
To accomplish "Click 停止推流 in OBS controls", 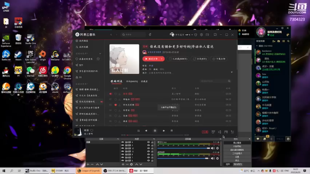I will click(237, 143).
